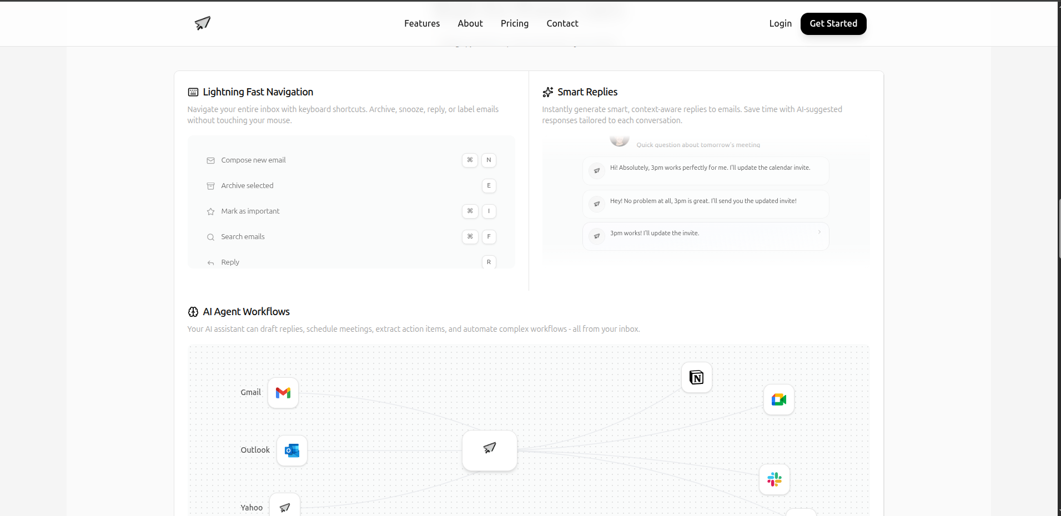
Task: Select the Google Meet integration icon
Action: pos(778,399)
